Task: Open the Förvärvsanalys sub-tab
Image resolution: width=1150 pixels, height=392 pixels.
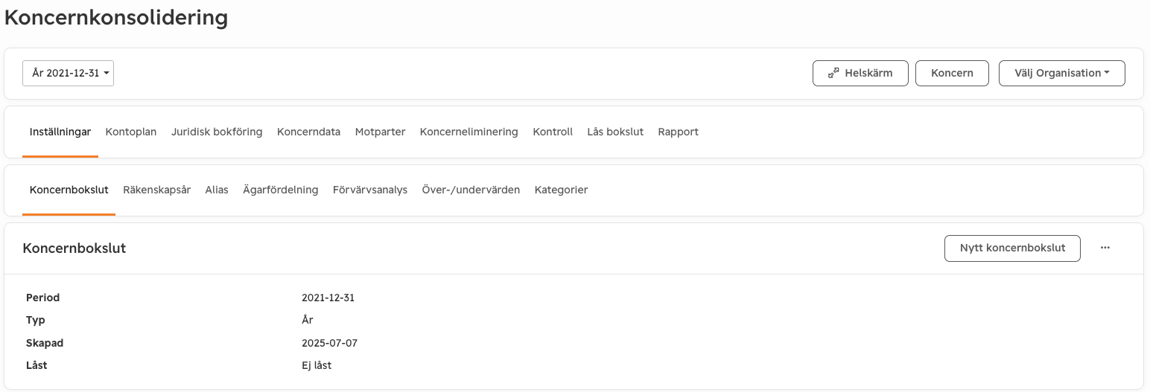Action: point(370,190)
